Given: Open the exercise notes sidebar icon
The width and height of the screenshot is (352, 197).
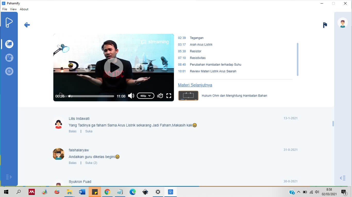Looking at the screenshot, I should pyautogui.click(x=9, y=58).
